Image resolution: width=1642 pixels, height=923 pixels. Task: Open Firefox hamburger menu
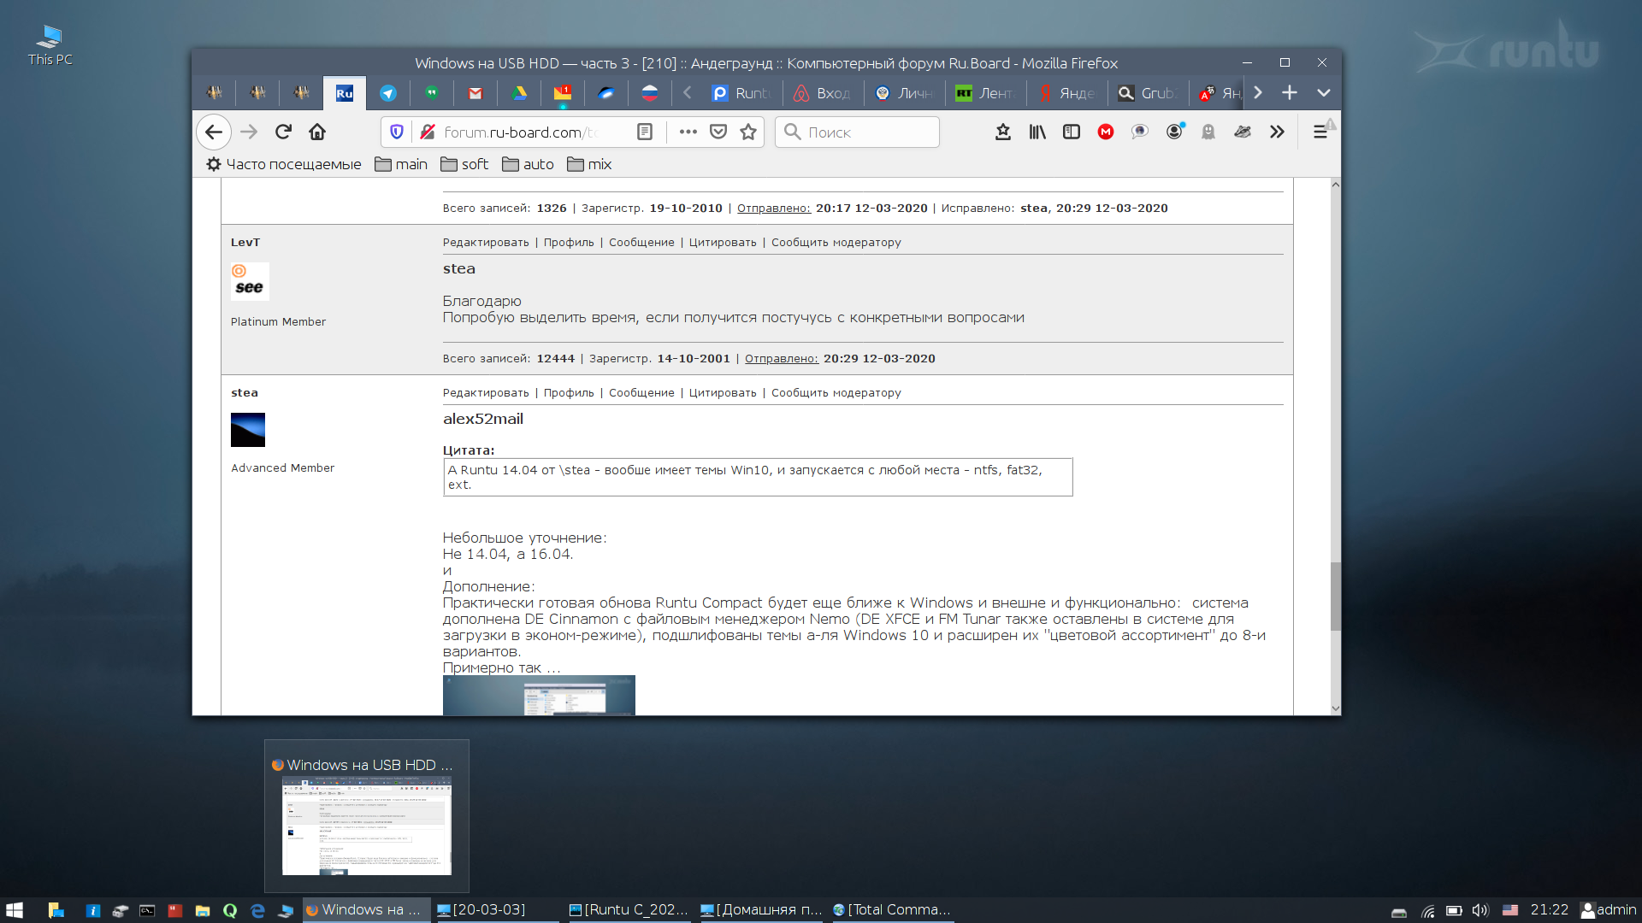1320,132
